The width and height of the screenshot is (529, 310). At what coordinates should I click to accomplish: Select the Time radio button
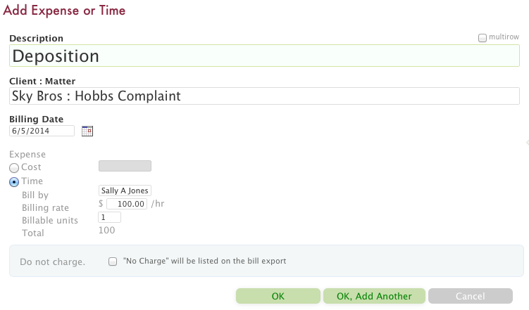pyautogui.click(x=14, y=182)
